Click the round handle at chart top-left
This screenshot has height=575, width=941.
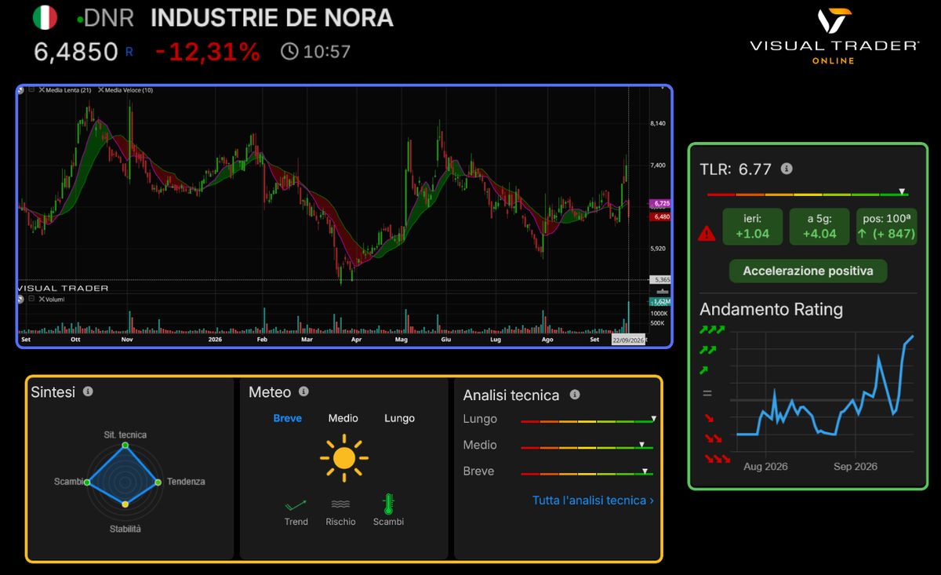[x=22, y=90]
